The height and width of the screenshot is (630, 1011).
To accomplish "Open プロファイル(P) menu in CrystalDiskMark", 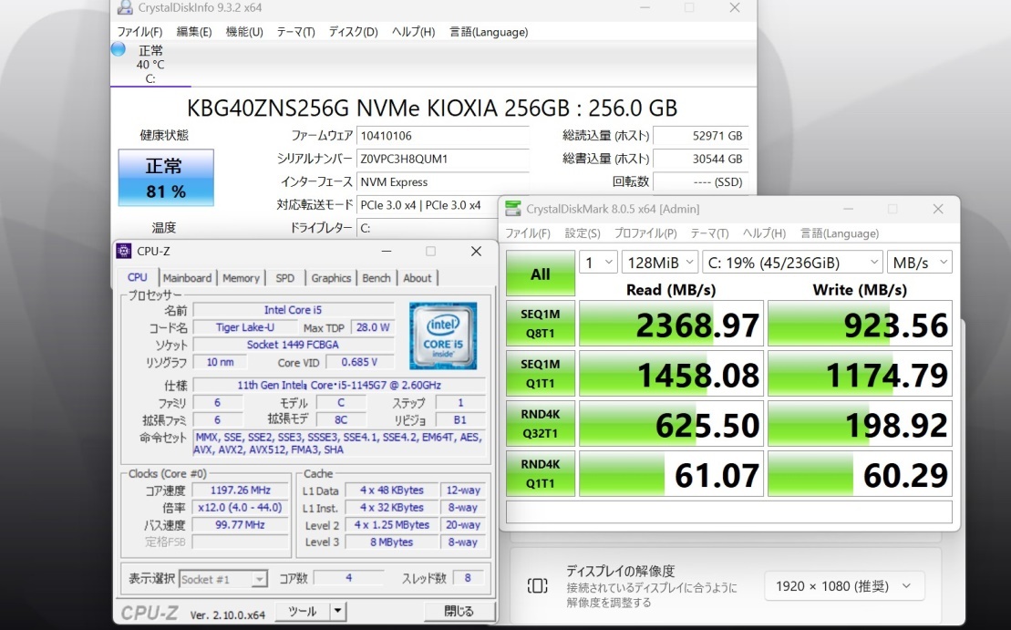I will (645, 233).
